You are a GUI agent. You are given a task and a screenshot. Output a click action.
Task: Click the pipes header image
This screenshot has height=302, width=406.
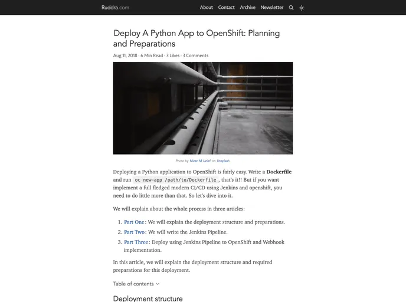pos(203,108)
